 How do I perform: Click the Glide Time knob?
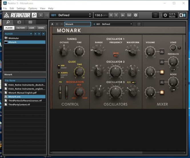79,72
